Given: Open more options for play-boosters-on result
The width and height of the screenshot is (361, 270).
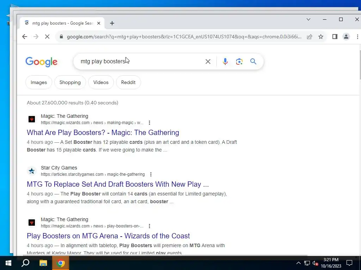Looking at the screenshot, I should (149, 226).
